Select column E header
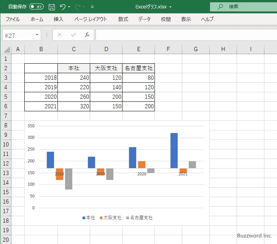The image size is (277, 244). pyautogui.click(x=138, y=49)
